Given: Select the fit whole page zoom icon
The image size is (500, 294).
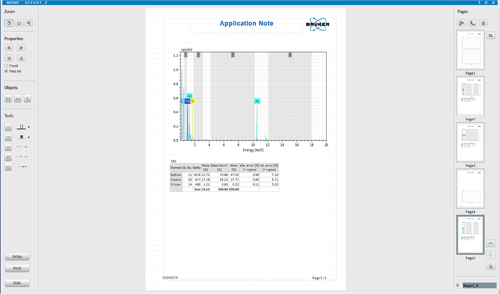Looking at the screenshot, I should coord(9,23).
